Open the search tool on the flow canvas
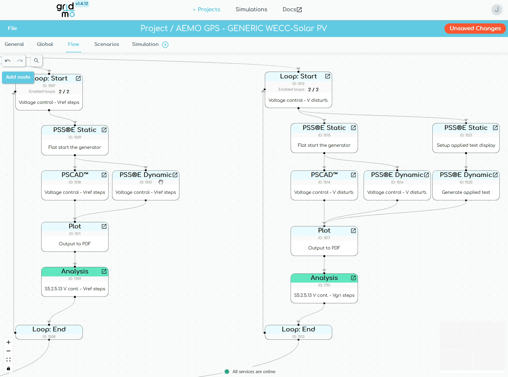Viewport: 508px width, 377px height. tap(36, 61)
